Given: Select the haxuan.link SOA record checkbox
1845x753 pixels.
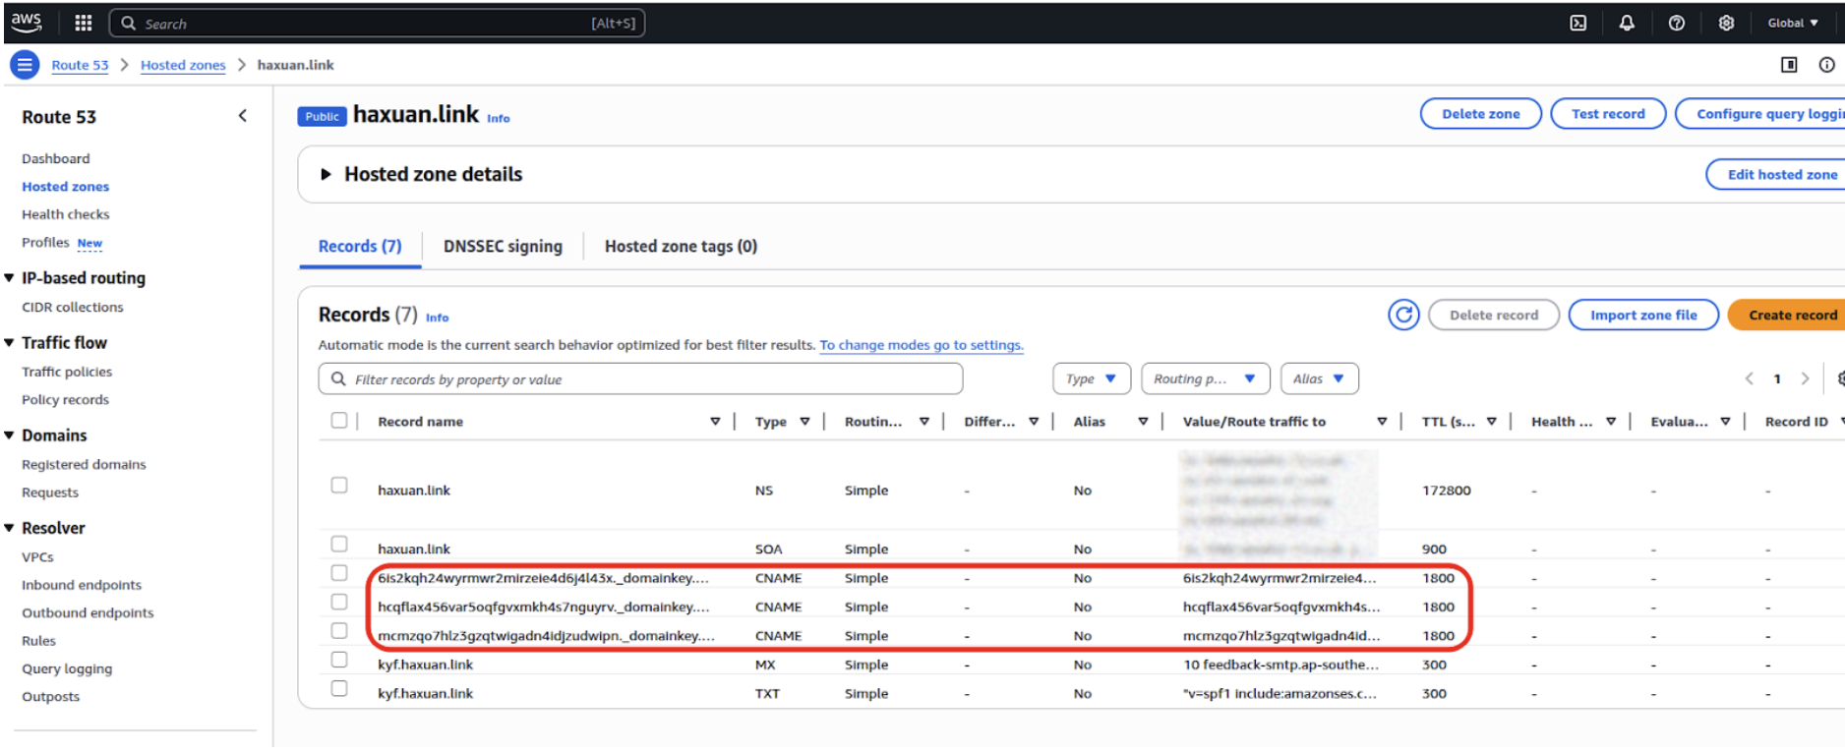Looking at the screenshot, I should 339,545.
